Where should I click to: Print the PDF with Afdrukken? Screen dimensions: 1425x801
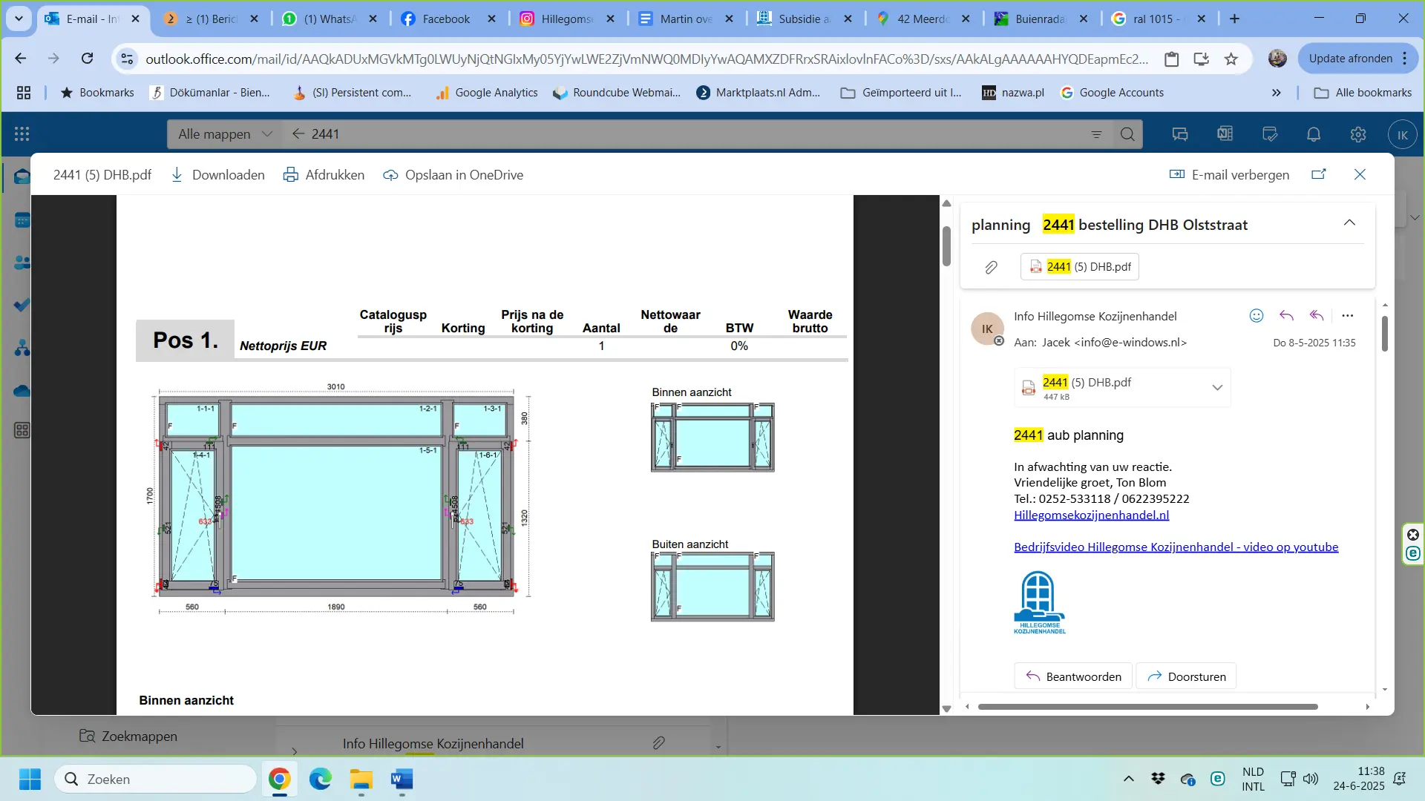coord(324,175)
